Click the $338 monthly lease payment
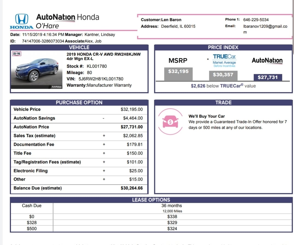Image resolution: width=294 pixels, height=245 pixels. [172, 216]
